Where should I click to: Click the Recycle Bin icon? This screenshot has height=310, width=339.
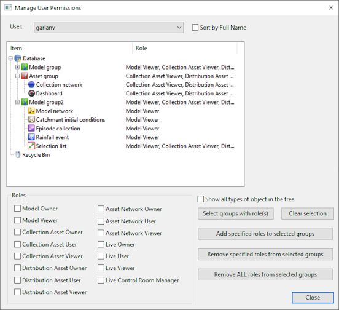[x=18, y=155]
